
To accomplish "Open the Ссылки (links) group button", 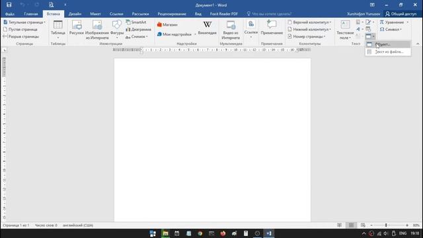I will (x=251, y=29).
